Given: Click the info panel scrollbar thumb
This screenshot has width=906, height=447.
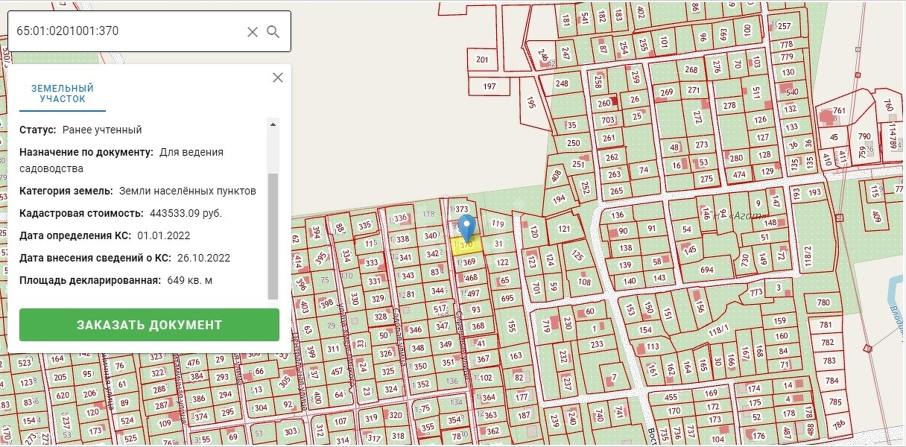Looking at the screenshot, I should (273, 235).
